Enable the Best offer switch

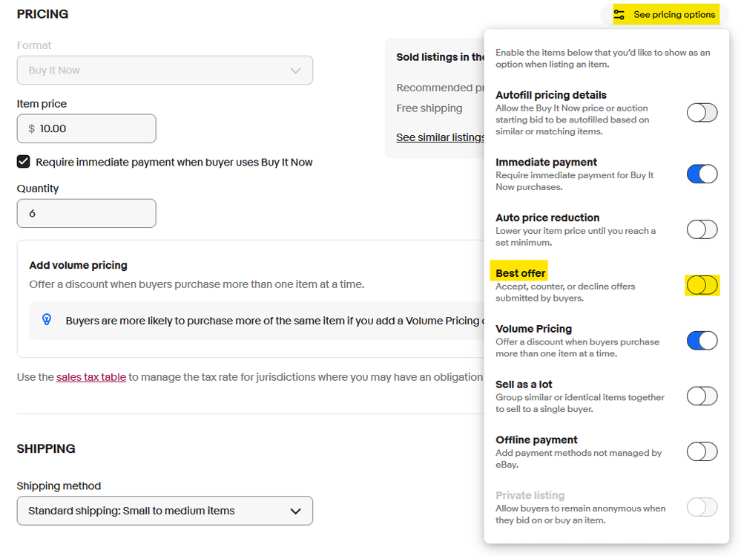tap(702, 285)
